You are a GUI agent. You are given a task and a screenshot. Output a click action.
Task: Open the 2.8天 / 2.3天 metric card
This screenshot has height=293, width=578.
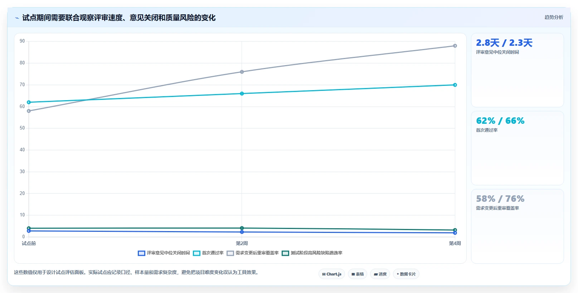click(518, 70)
